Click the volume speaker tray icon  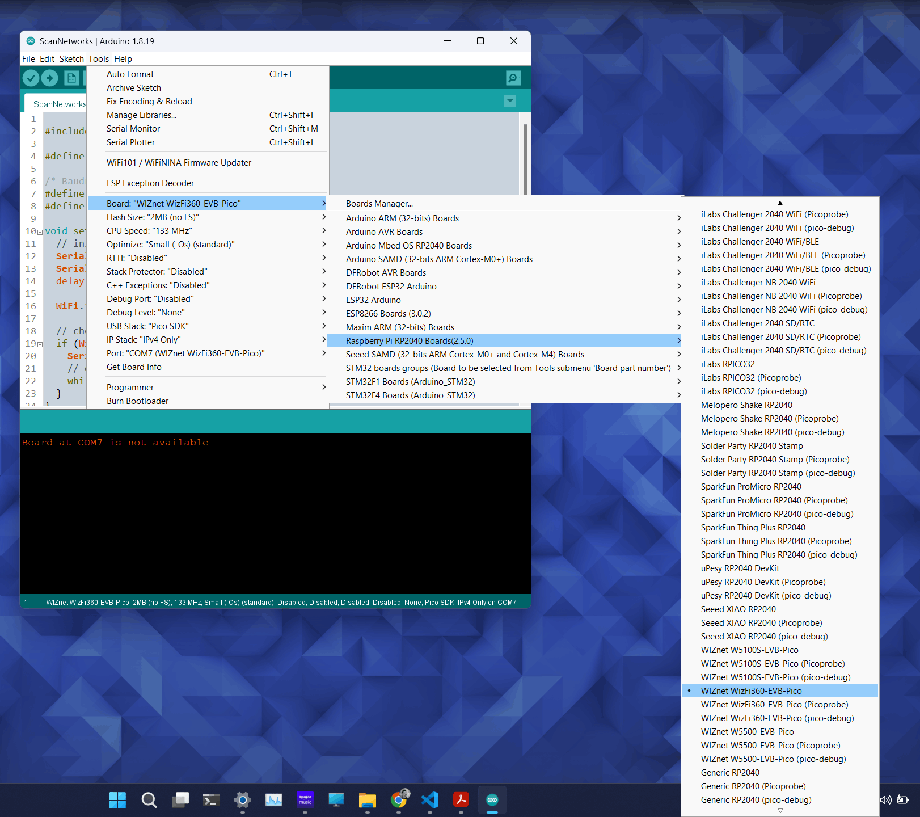click(885, 800)
